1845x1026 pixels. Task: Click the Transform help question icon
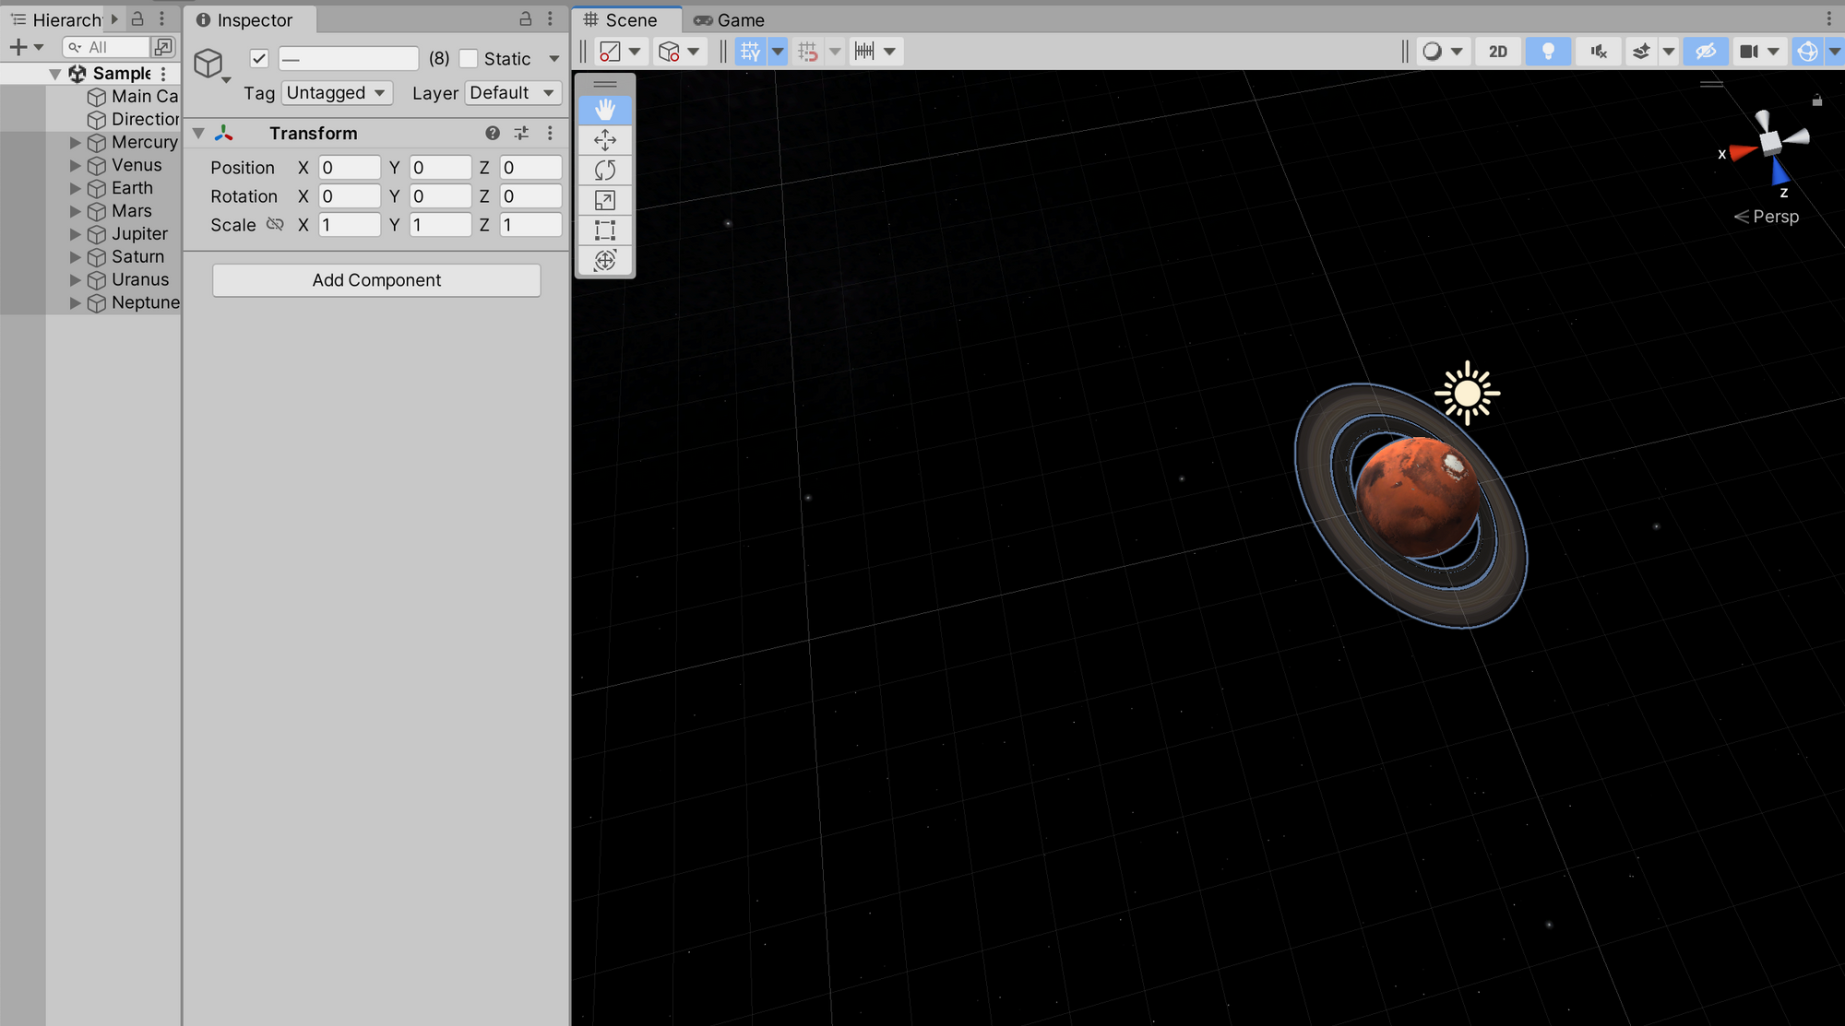click(493, 134)
